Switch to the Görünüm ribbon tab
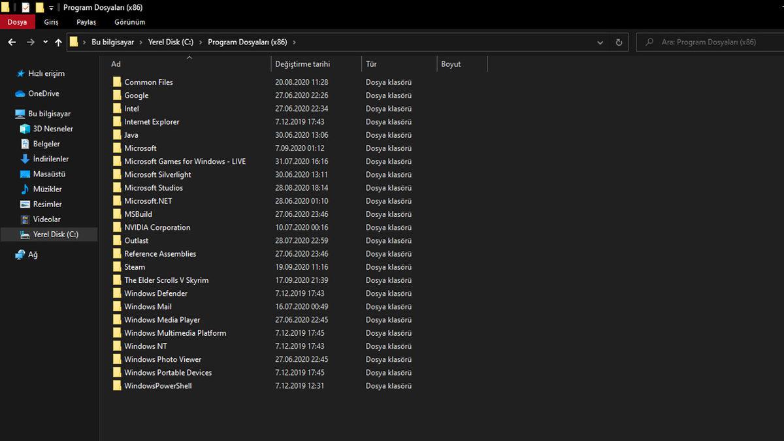The height and width of the screenshot is (441, 784). tap(129, 22)
